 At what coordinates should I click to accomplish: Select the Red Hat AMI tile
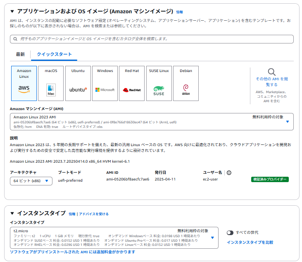[132, 83]
